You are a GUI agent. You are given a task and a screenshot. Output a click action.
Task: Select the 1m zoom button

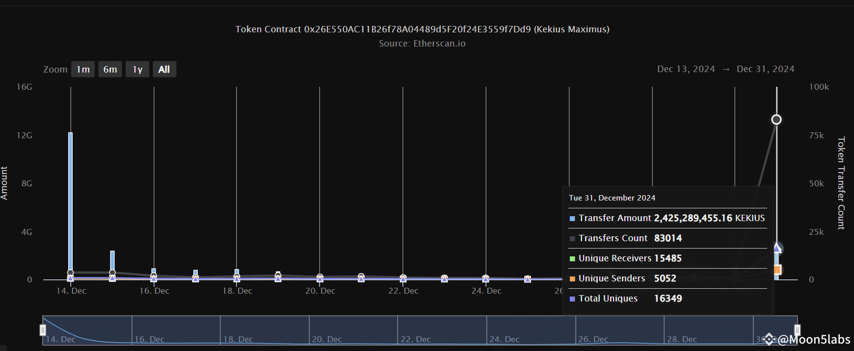point(83,69)
